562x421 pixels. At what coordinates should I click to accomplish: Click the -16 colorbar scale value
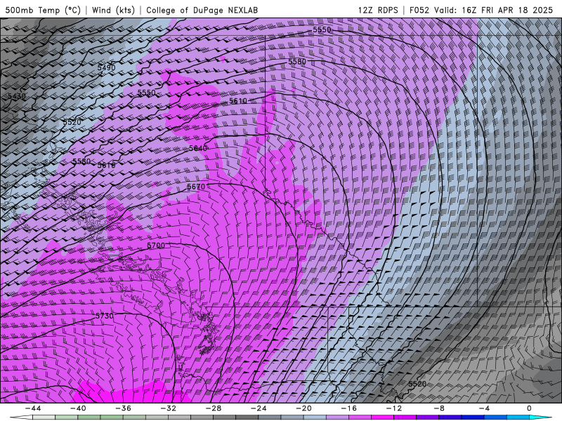pyautogui.click(x=348, y=408)
